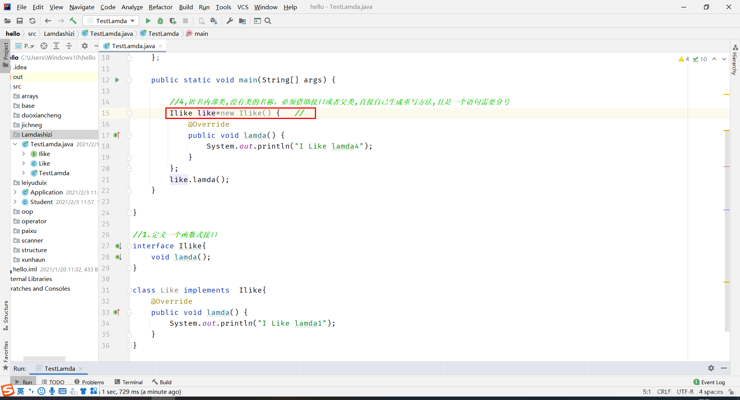Toggle the Structure tool window side tab
The height and width of the screenshot is (400, 740).
[5, 315]
